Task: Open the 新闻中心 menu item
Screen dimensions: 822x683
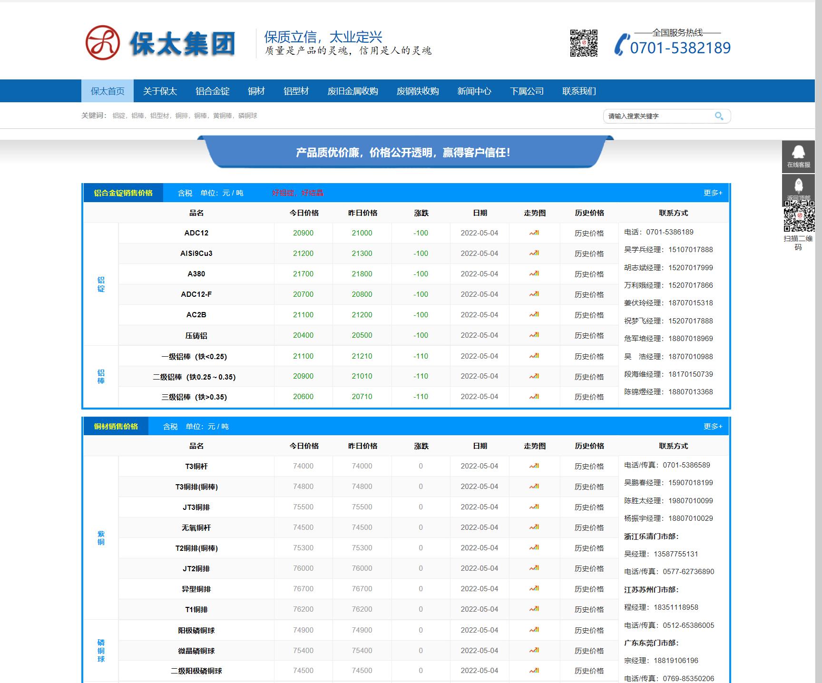Action: [474, 91]
